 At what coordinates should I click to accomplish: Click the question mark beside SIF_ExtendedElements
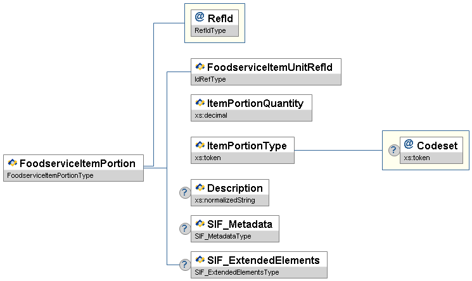point(185,265)
